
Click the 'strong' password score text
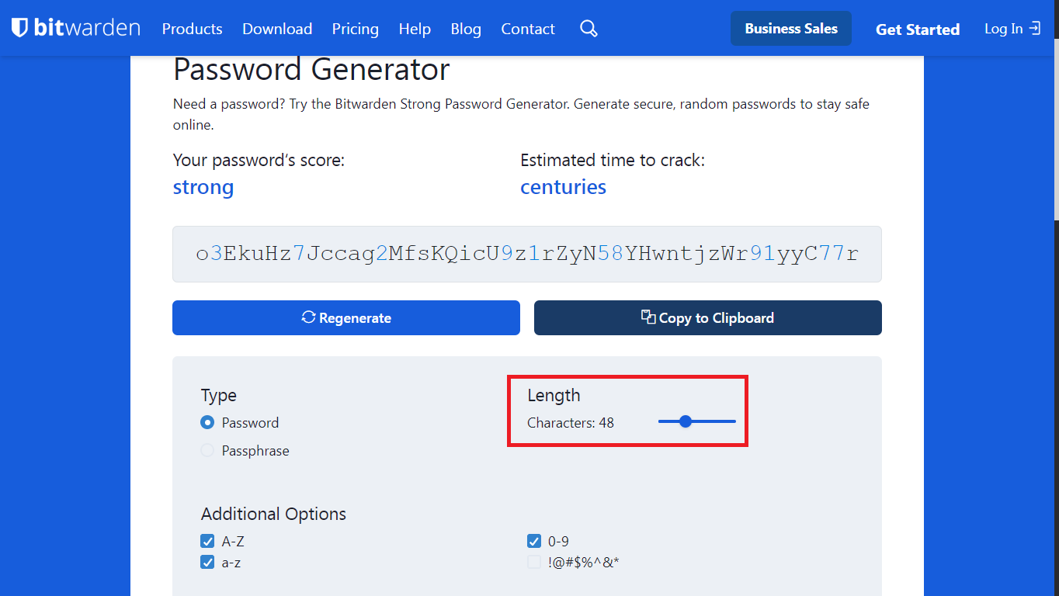tap(203, 187)
